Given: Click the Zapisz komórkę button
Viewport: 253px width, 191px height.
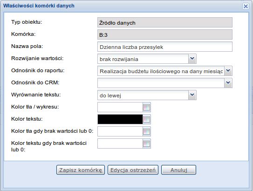Looking at the screenshot, I should pos(81,170).
